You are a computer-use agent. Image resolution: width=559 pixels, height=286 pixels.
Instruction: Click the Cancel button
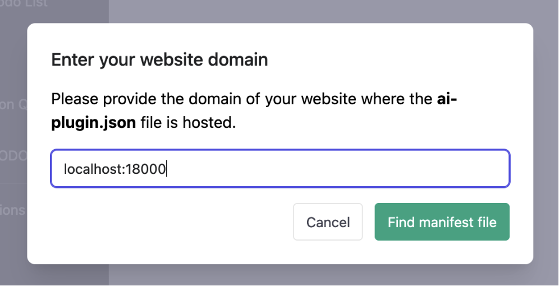[328, 222]
